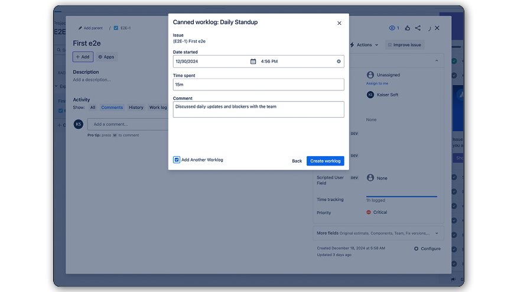This screenshot has height=292, width=514.
Task: Click the Back button
Action: (297, 161)
